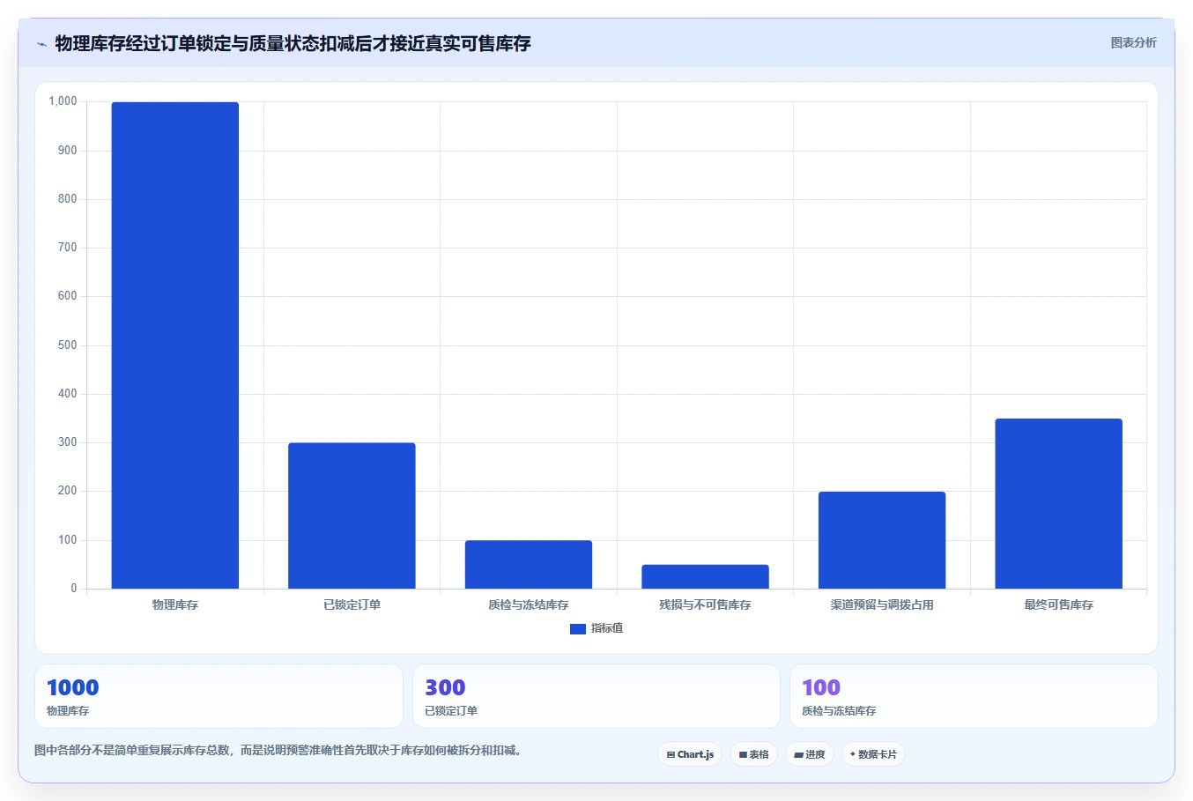Click the y-axis value 0
Image resolution: width=1193 pixels, height=801 pixels.
coord(74,589)
